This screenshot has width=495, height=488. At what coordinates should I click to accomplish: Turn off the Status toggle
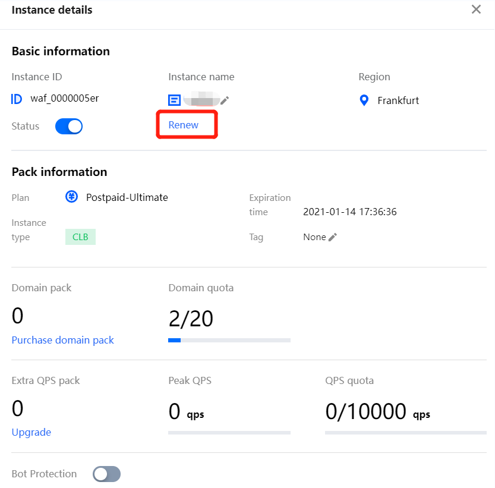click(69, 126)
